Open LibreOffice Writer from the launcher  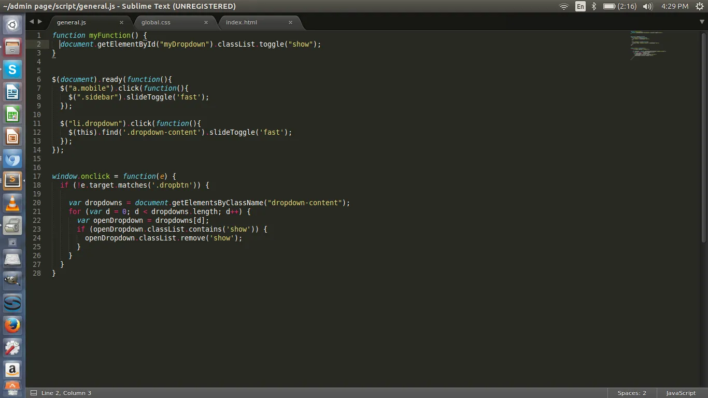tap(12, 92)
